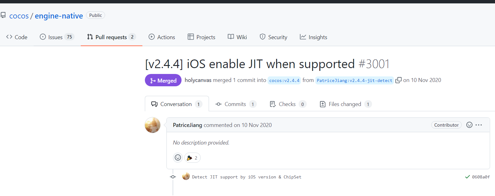Click the green check status icon
This screenshot has height=196, width=495.
pyautogui.click(x=467, y=177)
